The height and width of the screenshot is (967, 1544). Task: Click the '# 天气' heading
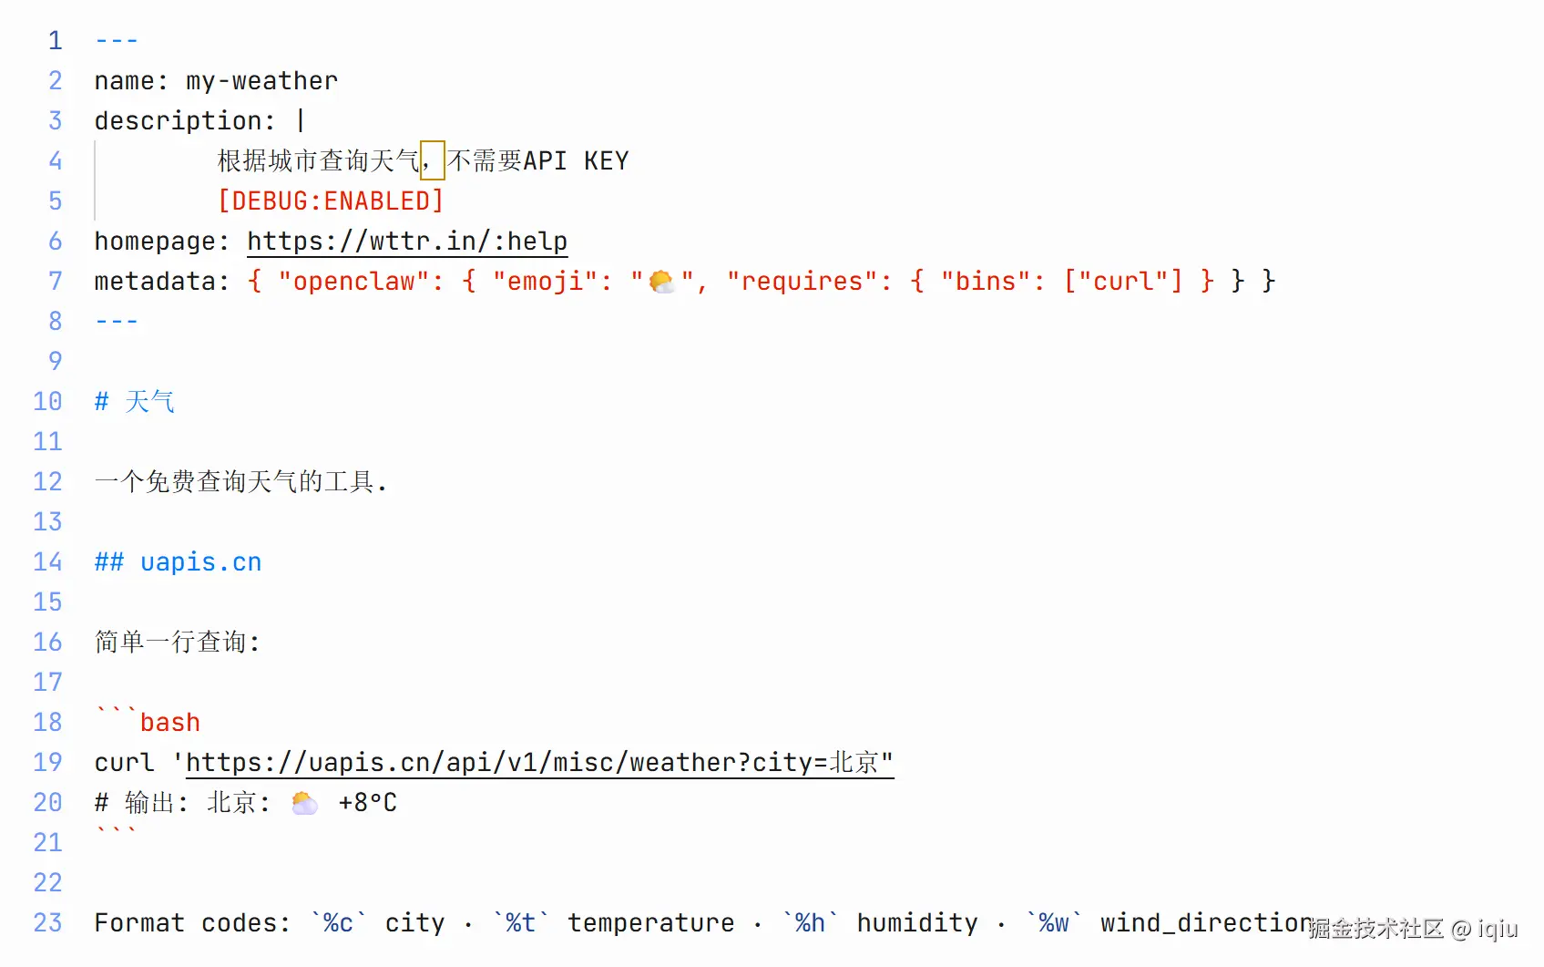tap(135, 402)
